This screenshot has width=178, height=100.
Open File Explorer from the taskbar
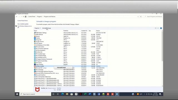pos(67,94)
